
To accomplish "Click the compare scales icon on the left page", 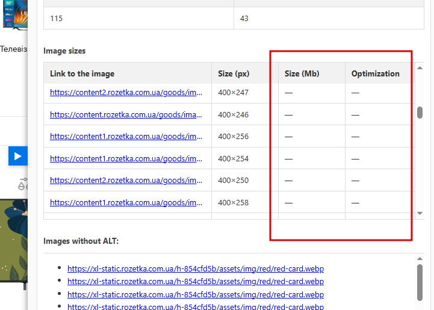I will click(23, 184).
